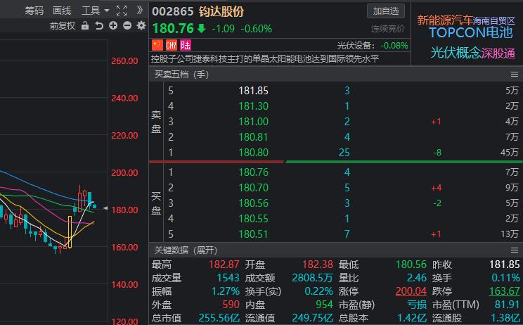Open the 买卖五档 panel menu icon

[x=515, y=75]
